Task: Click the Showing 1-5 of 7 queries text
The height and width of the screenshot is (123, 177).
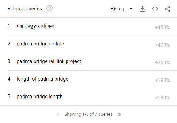Action: point(88,114)
